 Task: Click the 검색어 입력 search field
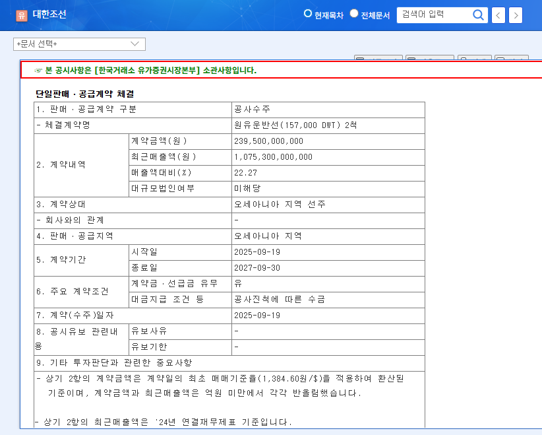(x=435, y=15)
